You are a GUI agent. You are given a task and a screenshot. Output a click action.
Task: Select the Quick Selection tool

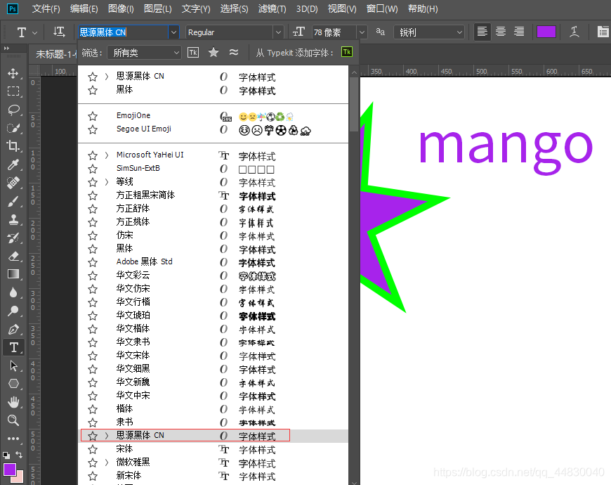coord(13,128)
